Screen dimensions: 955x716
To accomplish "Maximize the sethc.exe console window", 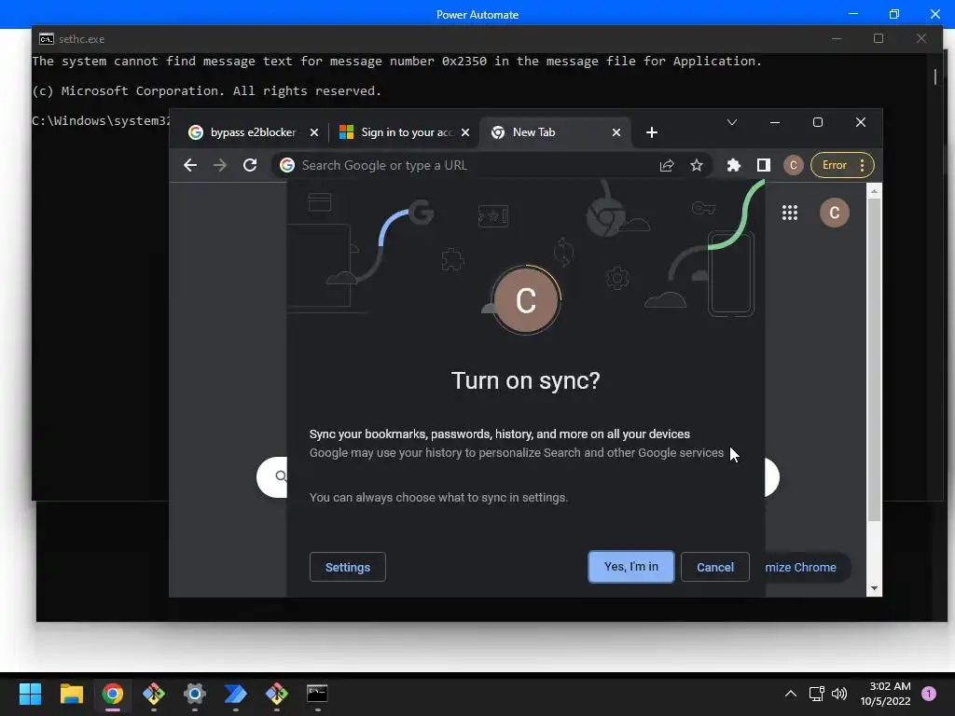I will coord(879,38).
